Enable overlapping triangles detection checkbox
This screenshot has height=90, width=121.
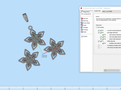pos(99,45)
